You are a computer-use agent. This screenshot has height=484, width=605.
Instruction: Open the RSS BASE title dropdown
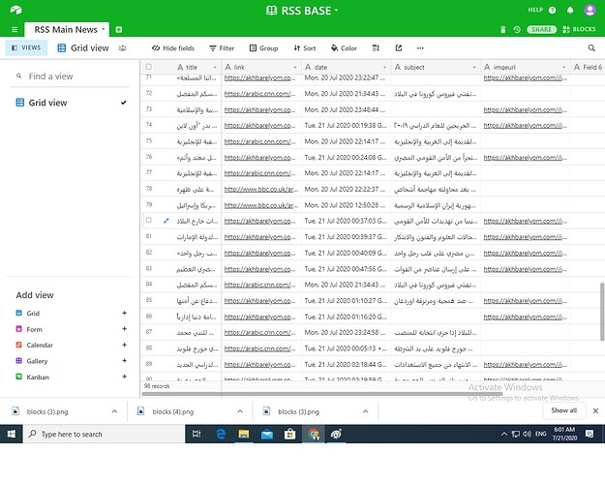click(336, 10)
